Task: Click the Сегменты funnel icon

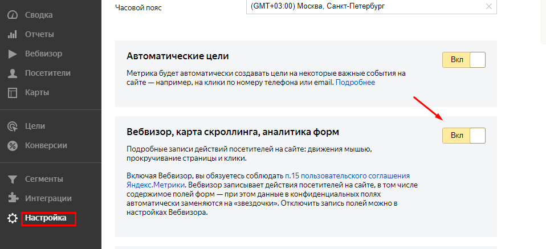Action: pos(13,179)
